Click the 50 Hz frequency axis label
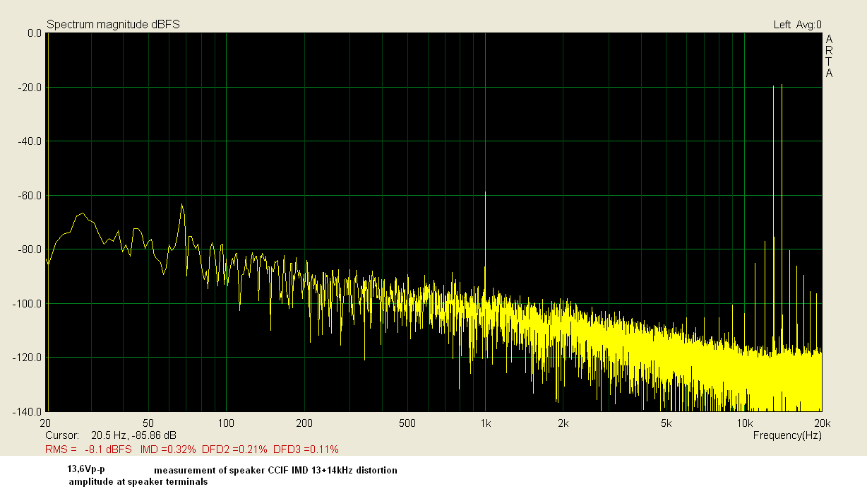 point(148,423)
